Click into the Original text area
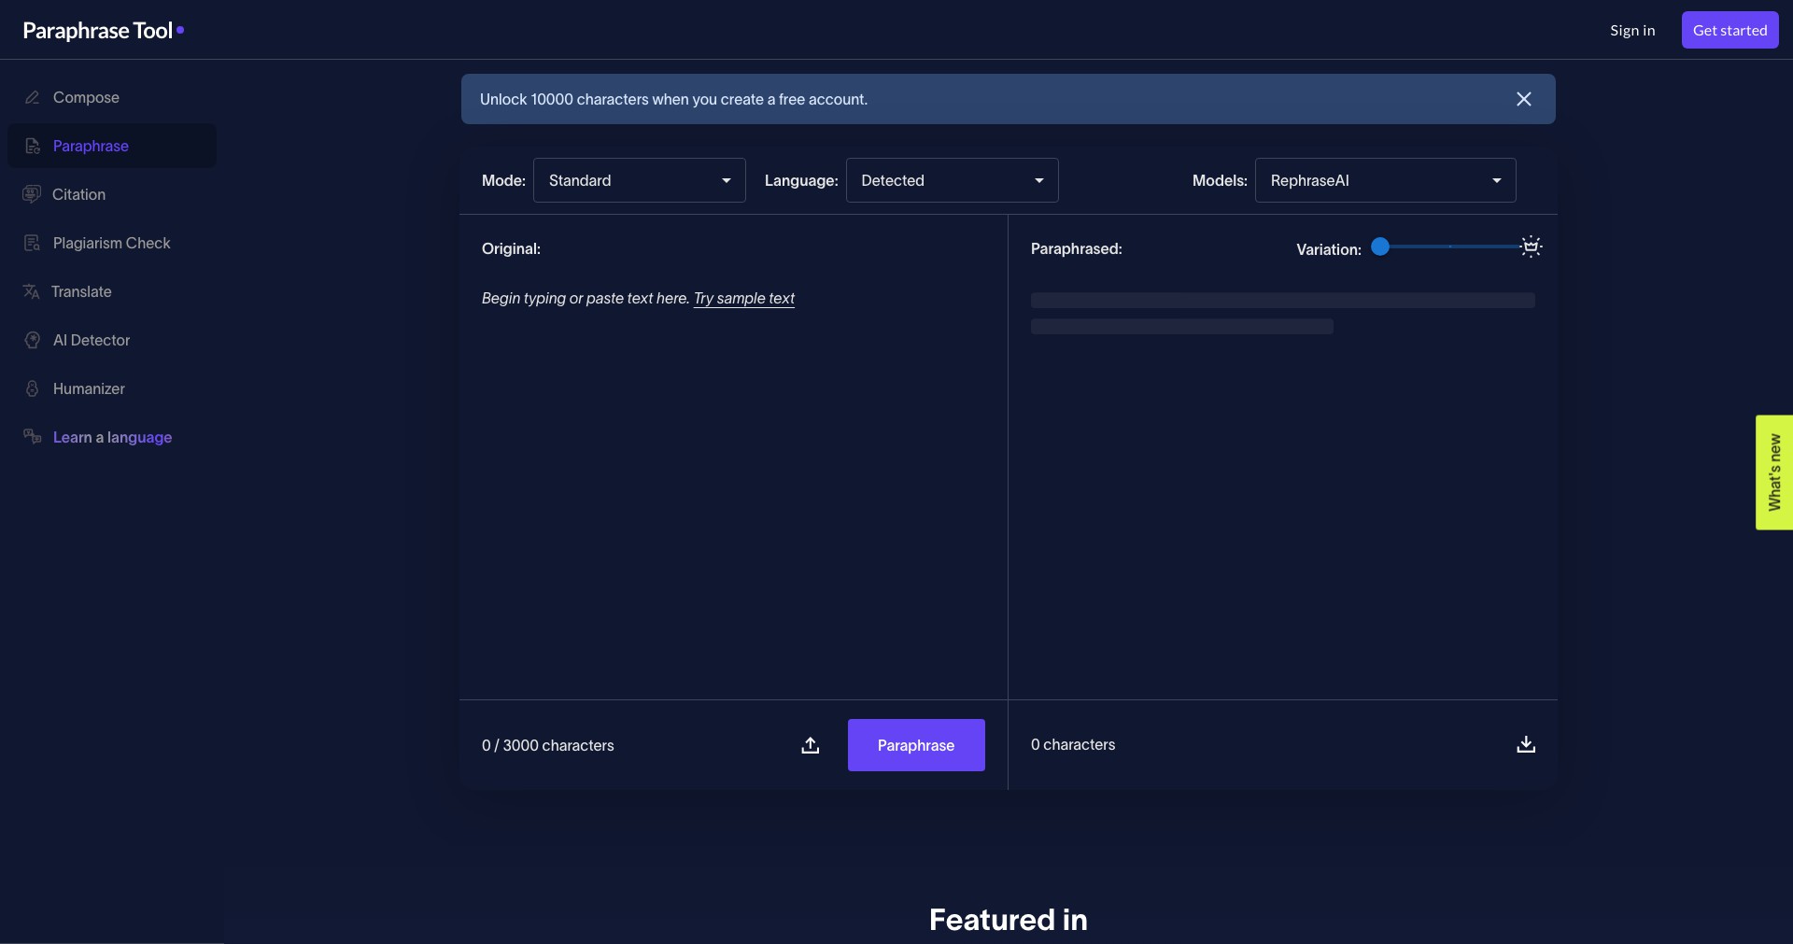Screen dimensions: 1793x944 (x=733, y=486)
